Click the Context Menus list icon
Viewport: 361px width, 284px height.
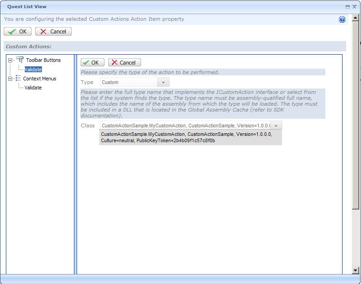click(x=18, y=79)
